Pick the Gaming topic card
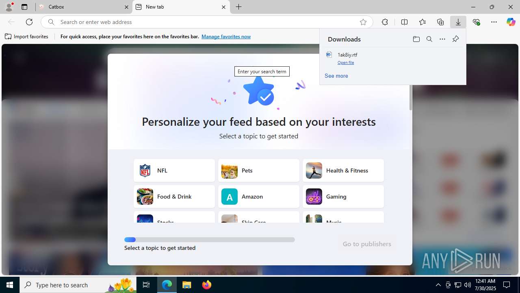 (x=343, y=197)
